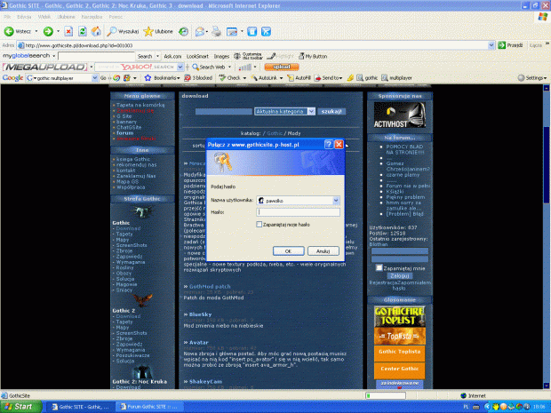The width and height of the screenshot is (551, 413).
Task: Tick the Zapamiętaj moje hasło checkbox
Action: (259, 225)
